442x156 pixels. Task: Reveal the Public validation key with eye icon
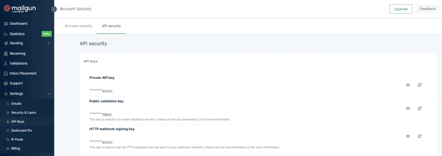(x=408, y=108)
